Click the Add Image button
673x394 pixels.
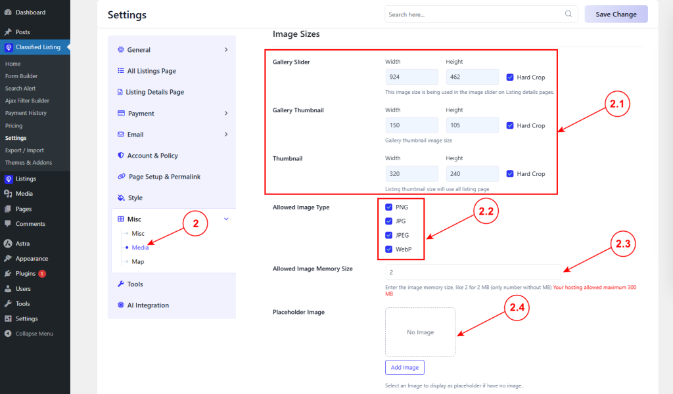tap(405, 368)
